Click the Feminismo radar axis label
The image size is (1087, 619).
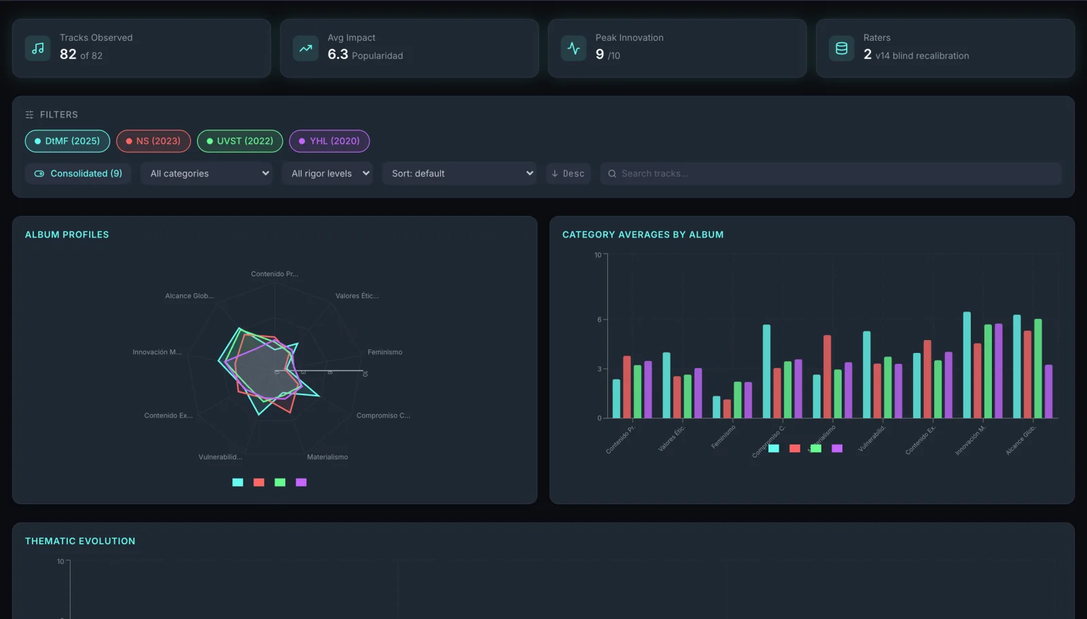[x=385, y=352]
